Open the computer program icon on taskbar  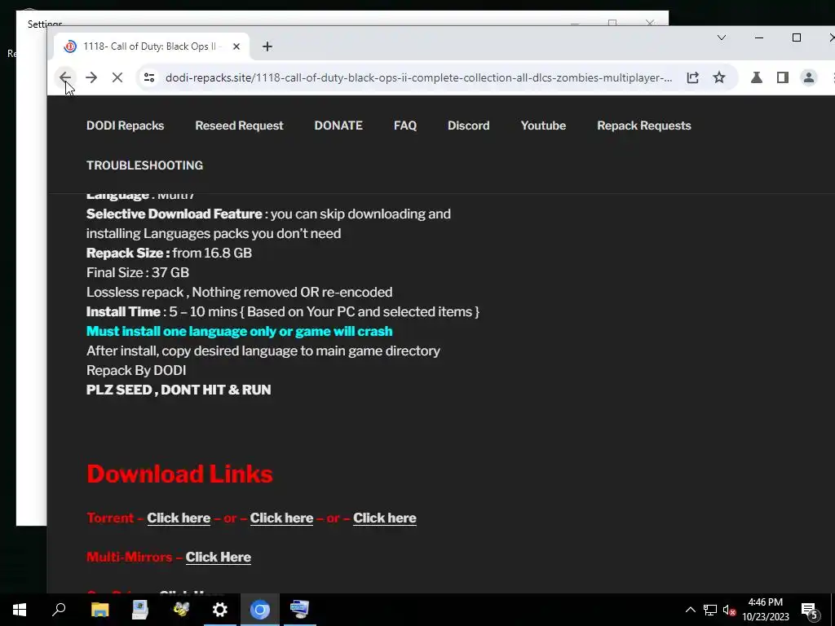coord(139,610)
